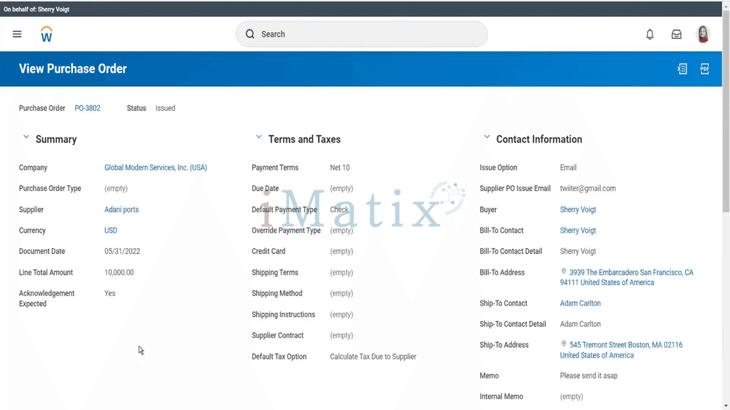The width and height of the screenshot is (730, 410).
Task: Click Bill-To Address location pin icon
Action: pos(564,272)
